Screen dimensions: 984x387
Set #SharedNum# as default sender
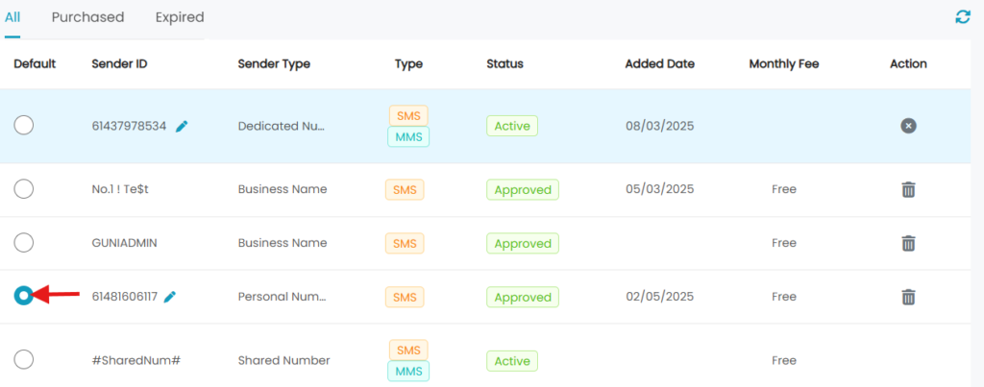click(x=24, y=360)
